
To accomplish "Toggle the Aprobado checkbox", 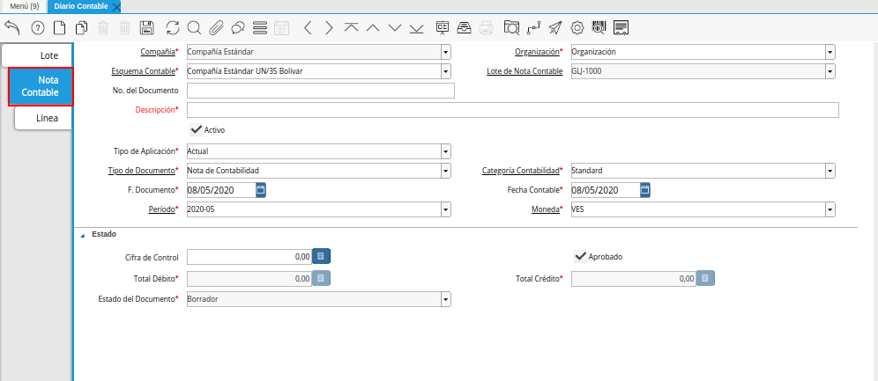I will click(580, 256).
